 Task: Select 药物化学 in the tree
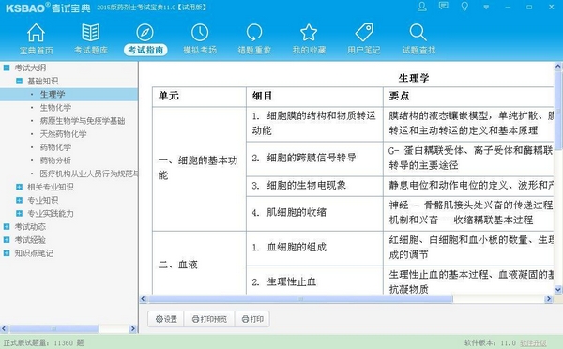point(55,147)
